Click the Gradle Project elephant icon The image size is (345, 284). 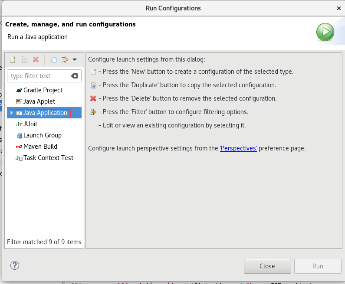pos(19,90)
